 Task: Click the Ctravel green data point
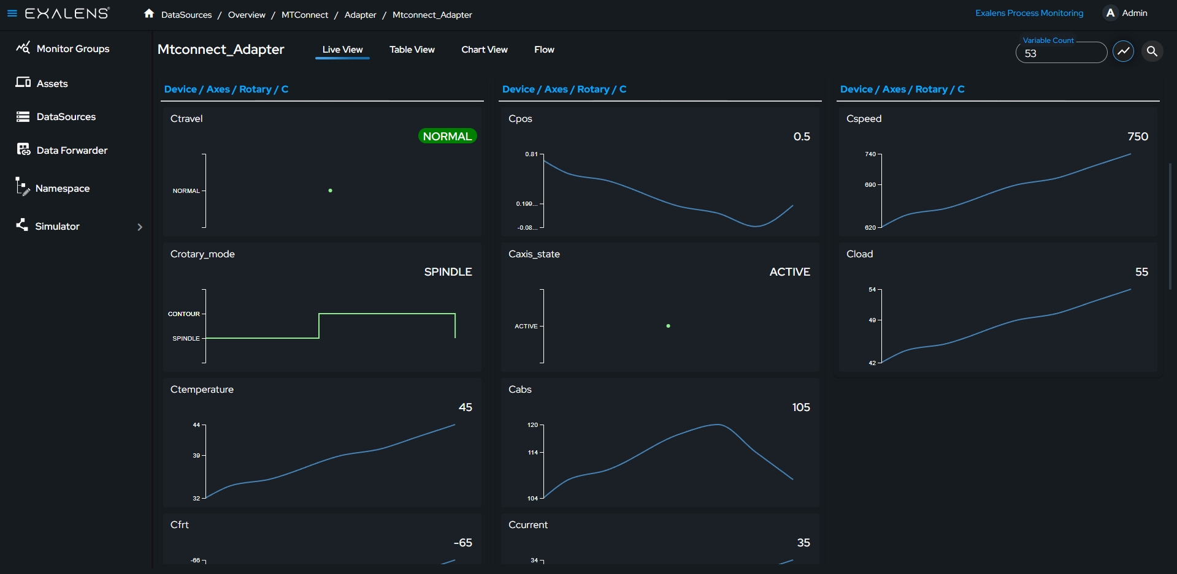point(330,191)
